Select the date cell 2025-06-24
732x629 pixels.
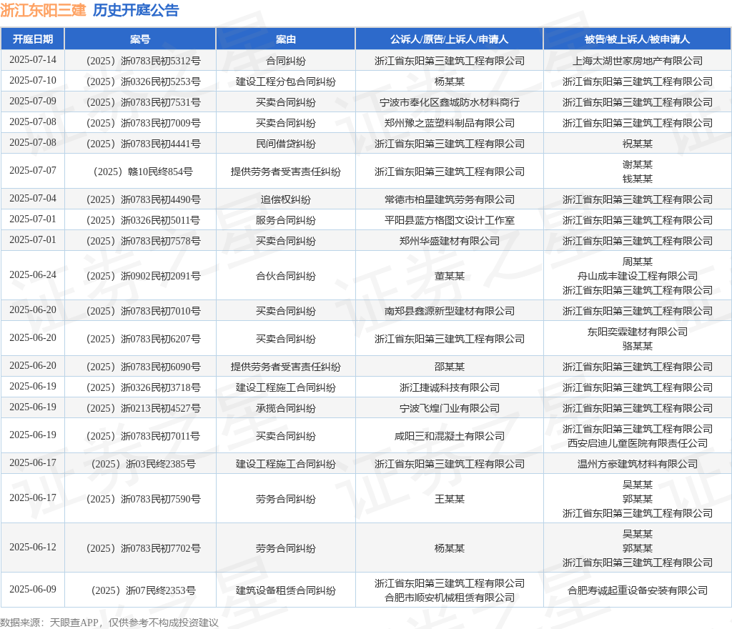click(x=33, y=275)
